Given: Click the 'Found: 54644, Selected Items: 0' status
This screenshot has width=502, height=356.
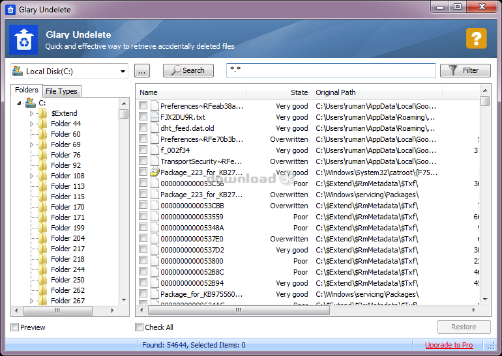Looking at the screenshot, I should point(194,345).
